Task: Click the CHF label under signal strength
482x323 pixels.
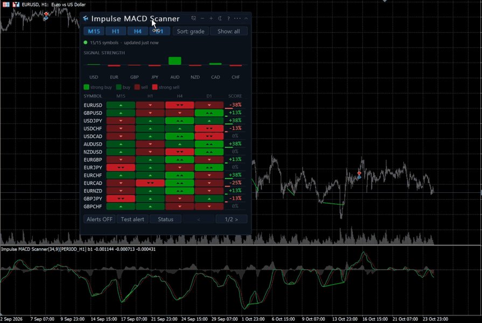Action: pos(235,77)
